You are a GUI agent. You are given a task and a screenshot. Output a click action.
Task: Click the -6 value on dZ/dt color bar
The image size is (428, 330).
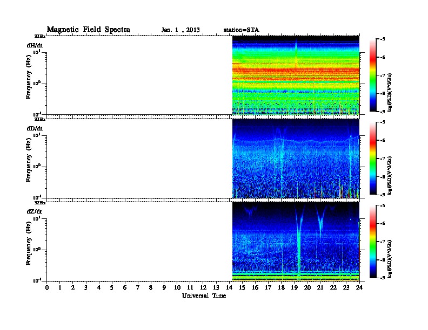[x=383, y=224]
